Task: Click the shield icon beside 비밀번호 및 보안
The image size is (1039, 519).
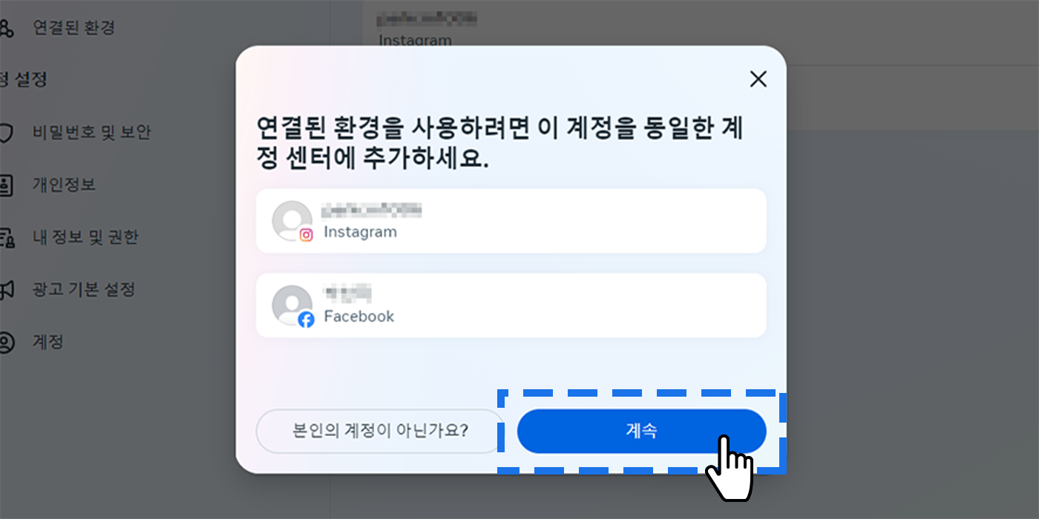Action: [x=6, y=133]
